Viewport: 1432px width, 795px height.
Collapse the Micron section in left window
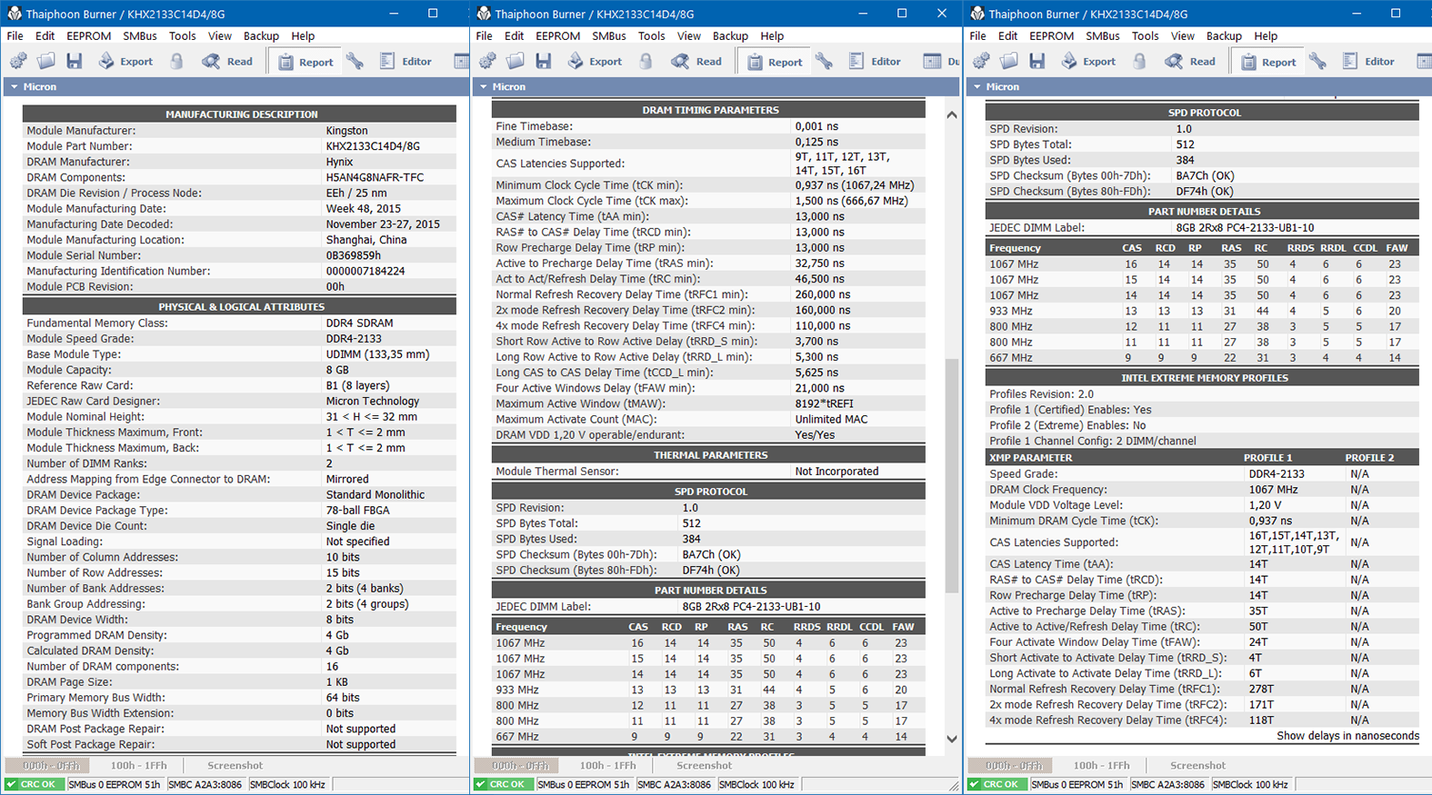(14, 87)
